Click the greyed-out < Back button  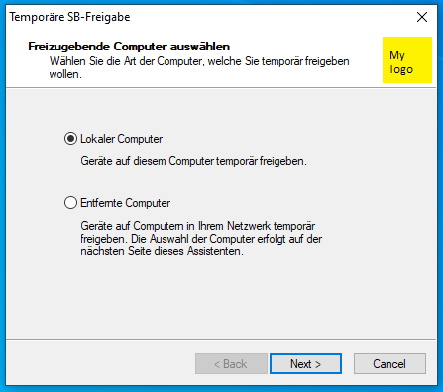tap(231, 364)
